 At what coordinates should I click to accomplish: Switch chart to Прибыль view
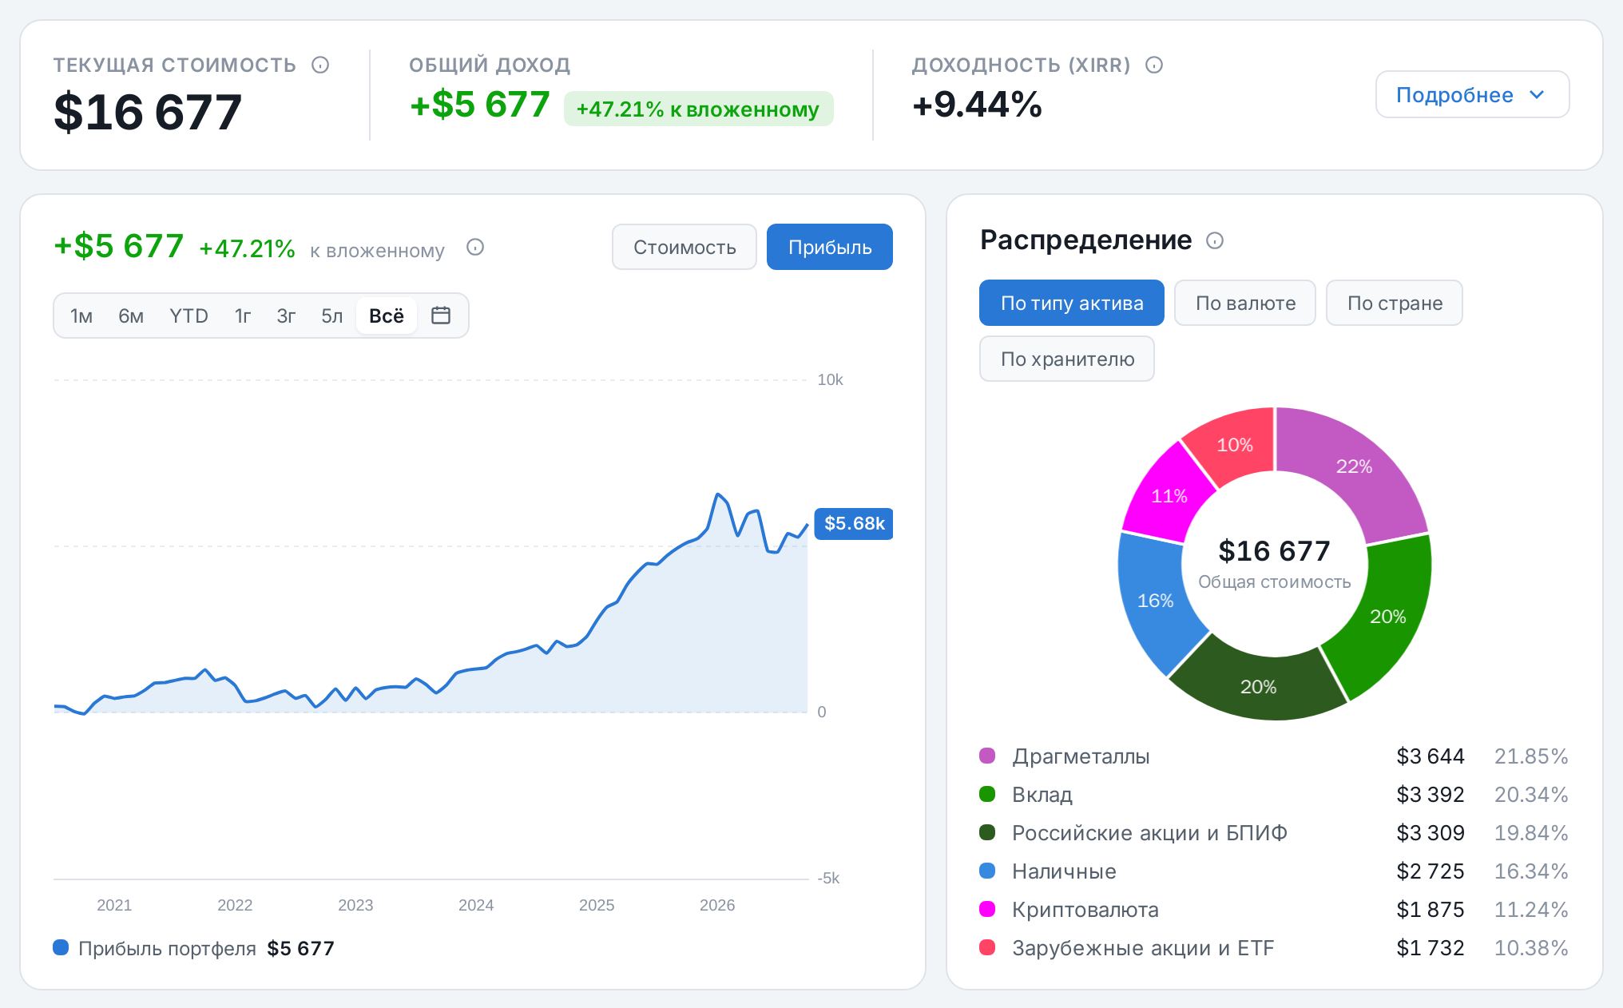point(830,247)
